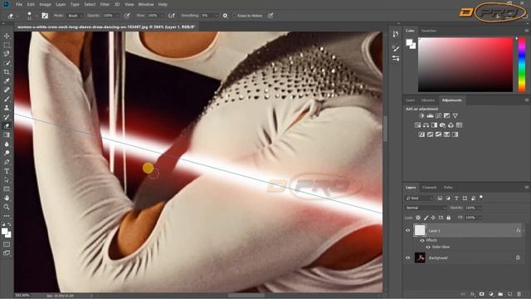Select the Brush tool
The width and height of the screenshot is (531, 299).
tap(7, 99)
